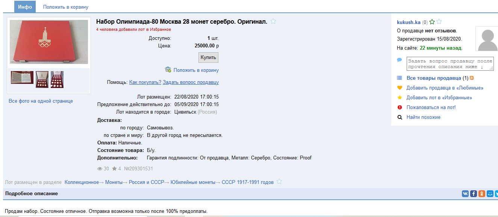Toggle the blue star next to kukush.ka
Screen dimensions: 498x217
click(x=439, y=22)
